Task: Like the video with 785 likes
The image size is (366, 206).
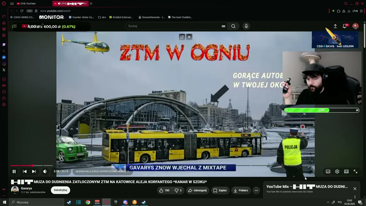Action: click(x=164, y=190)
